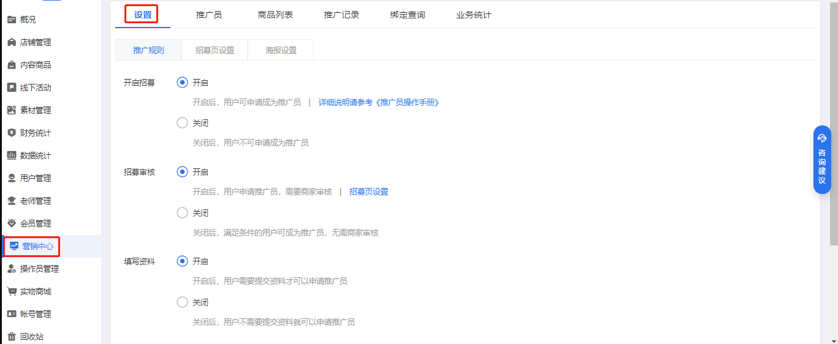Enable 开启招募 with the 开启 radio
This screenshot has height=344, width=838.
[182, 83]
